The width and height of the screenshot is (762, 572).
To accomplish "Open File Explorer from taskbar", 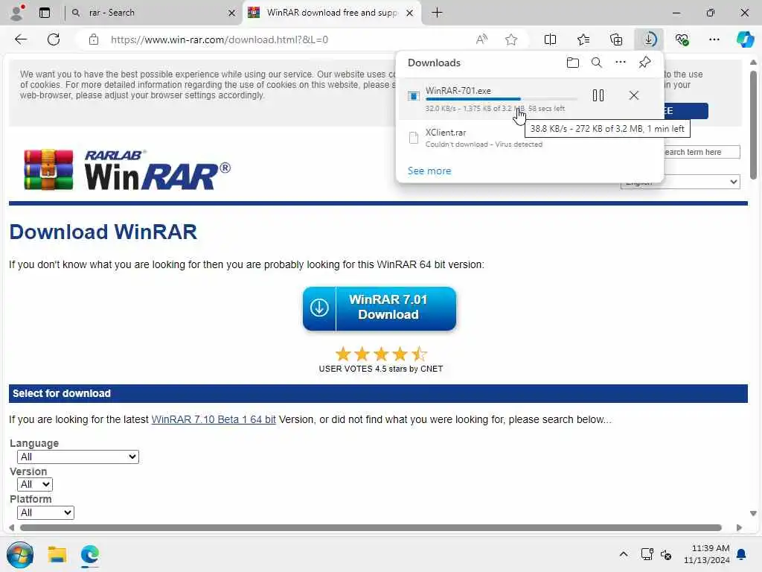I will (x=57, y=554).
